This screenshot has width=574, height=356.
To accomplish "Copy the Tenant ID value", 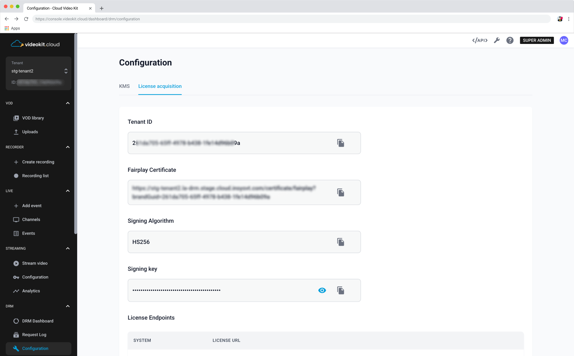I will [x=341, y=143].
